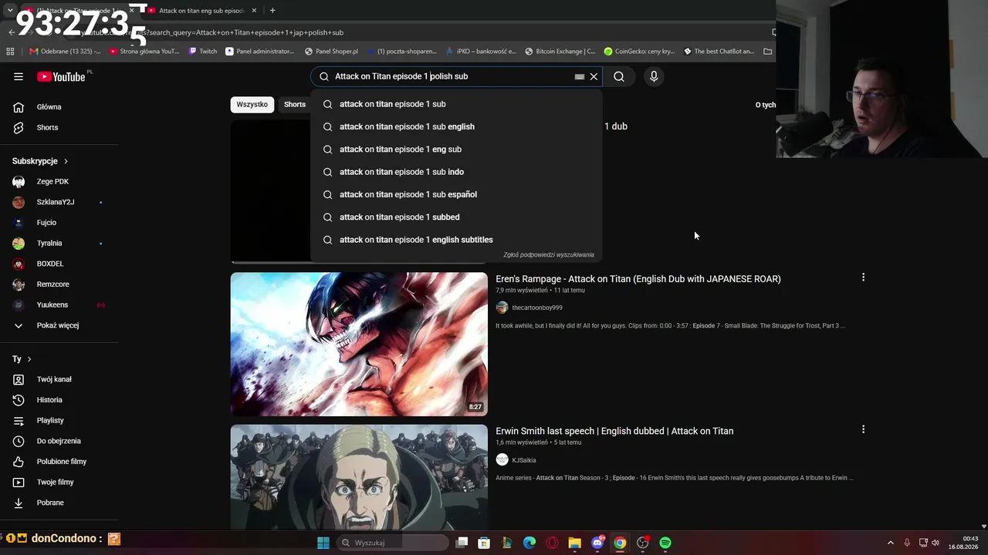Image resolution: width=988 pixels, height=555 pixels.
Task: Start voice search with the microphone
Action: click(654, 76)
